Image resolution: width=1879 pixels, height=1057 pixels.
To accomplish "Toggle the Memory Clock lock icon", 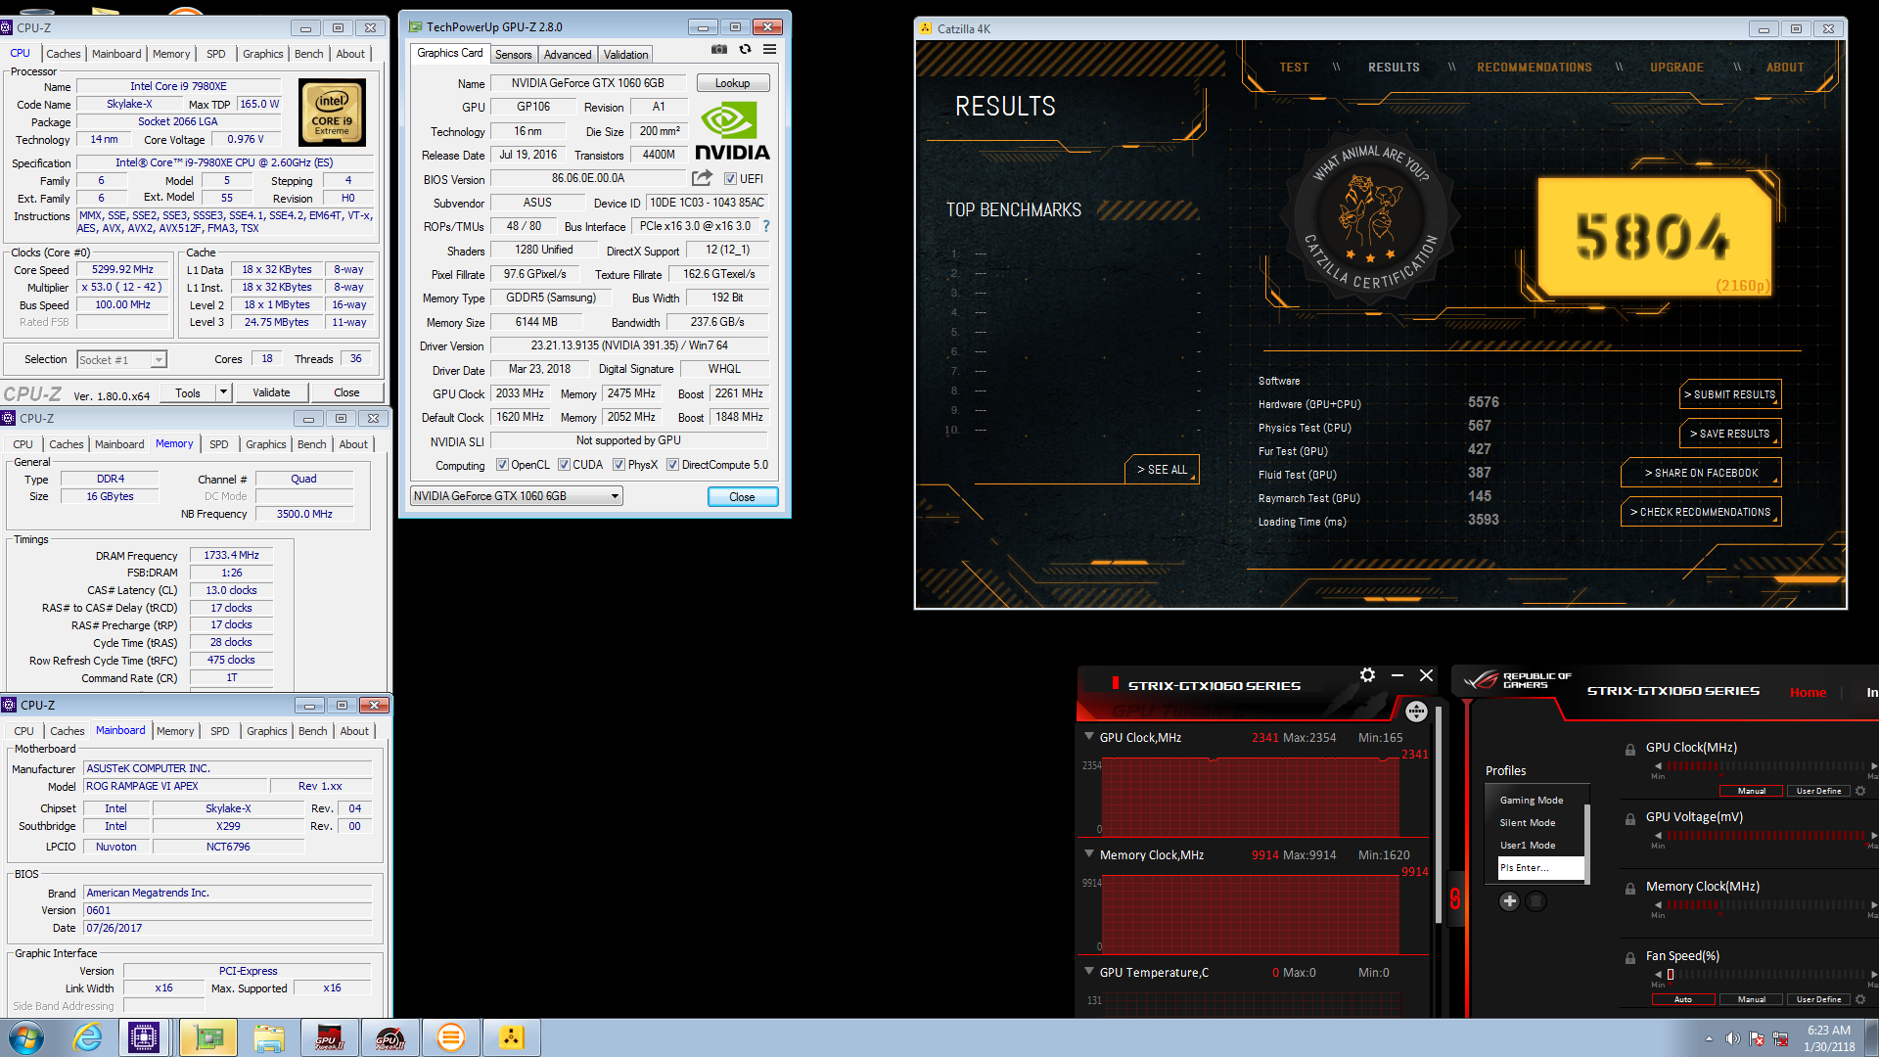I will click(x=1630, y=889).
